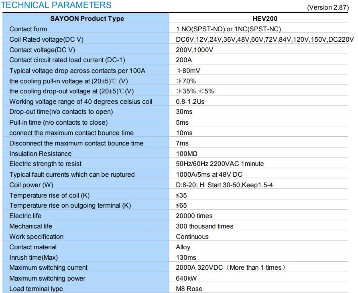The height and width of the screenshot is (293, 358).
Task: Click the '7ms' value
Action: point(182,143)
